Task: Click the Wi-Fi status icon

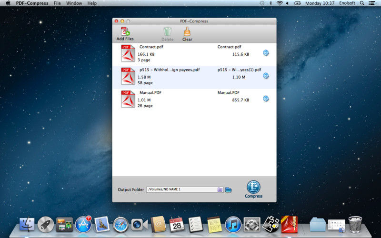Action: [x=280, y=3]
